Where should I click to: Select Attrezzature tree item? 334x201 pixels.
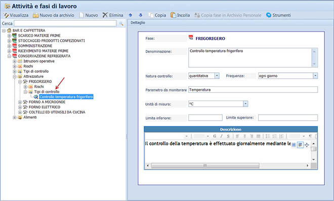[x=33, y=76]
